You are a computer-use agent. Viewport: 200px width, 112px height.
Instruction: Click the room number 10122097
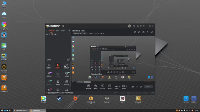click(x=96, y=34)
